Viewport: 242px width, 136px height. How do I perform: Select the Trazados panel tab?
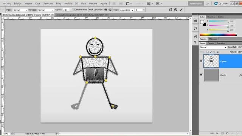221,43
